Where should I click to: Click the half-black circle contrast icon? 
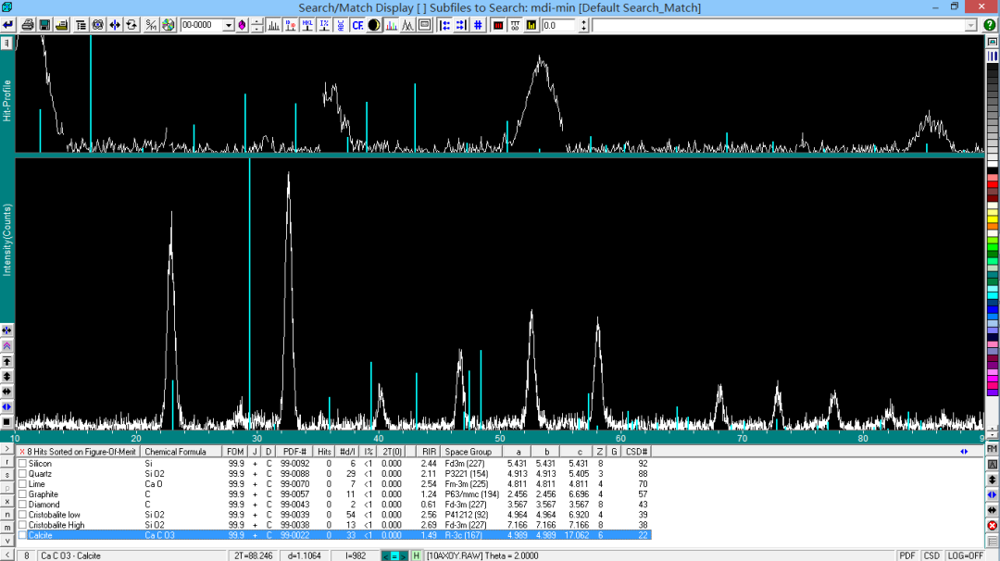coord(373,25)
